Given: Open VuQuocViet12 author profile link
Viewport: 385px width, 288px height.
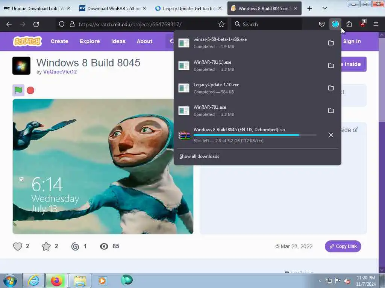Looking at the screenshot, I should point(60,72).
